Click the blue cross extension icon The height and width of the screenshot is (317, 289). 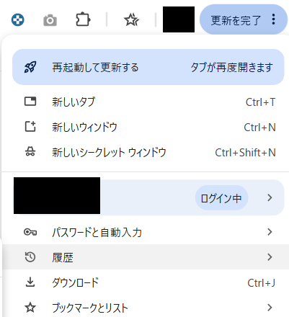(x=18, y=19)
